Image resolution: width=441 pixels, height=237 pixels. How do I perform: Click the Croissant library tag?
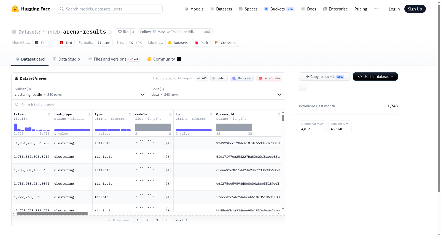click(225, 43)
